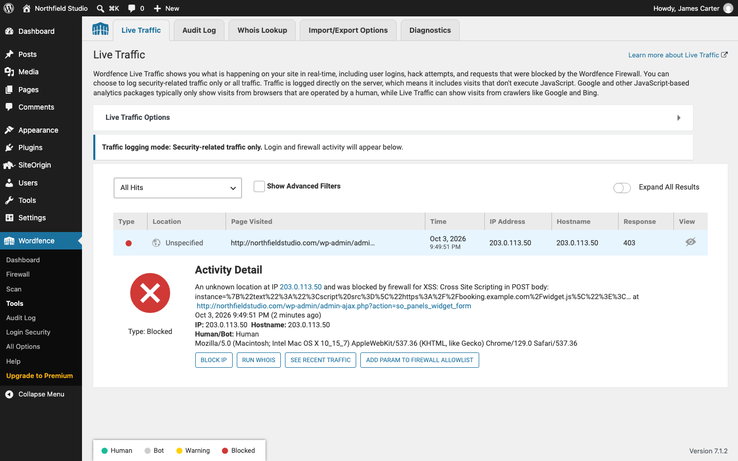The image size is (738, 461).
Task: Click the Pages icon in sidebar
Action: 9,90
